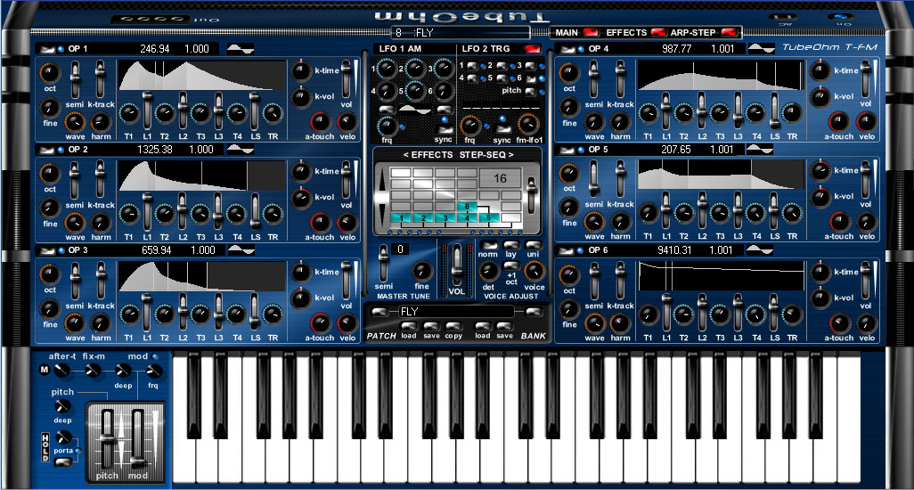Go to the next patch after FLY
The height and width of the screenshot is (490, 914).
pyautogui.click(x=532, y=313)
